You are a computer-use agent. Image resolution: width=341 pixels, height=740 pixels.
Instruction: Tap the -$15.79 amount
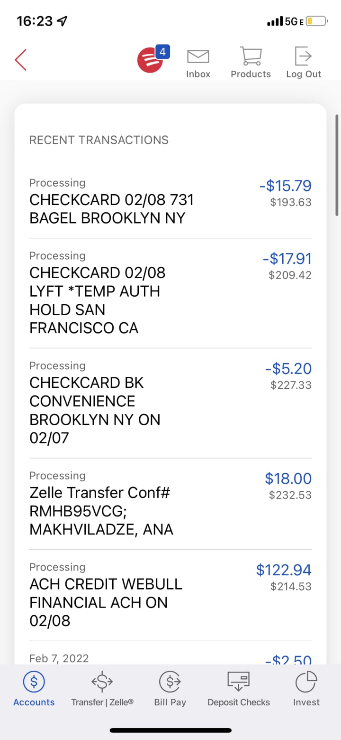[285, 186]
